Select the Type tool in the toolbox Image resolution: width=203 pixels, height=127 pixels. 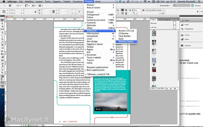click(x=2, y=33)
